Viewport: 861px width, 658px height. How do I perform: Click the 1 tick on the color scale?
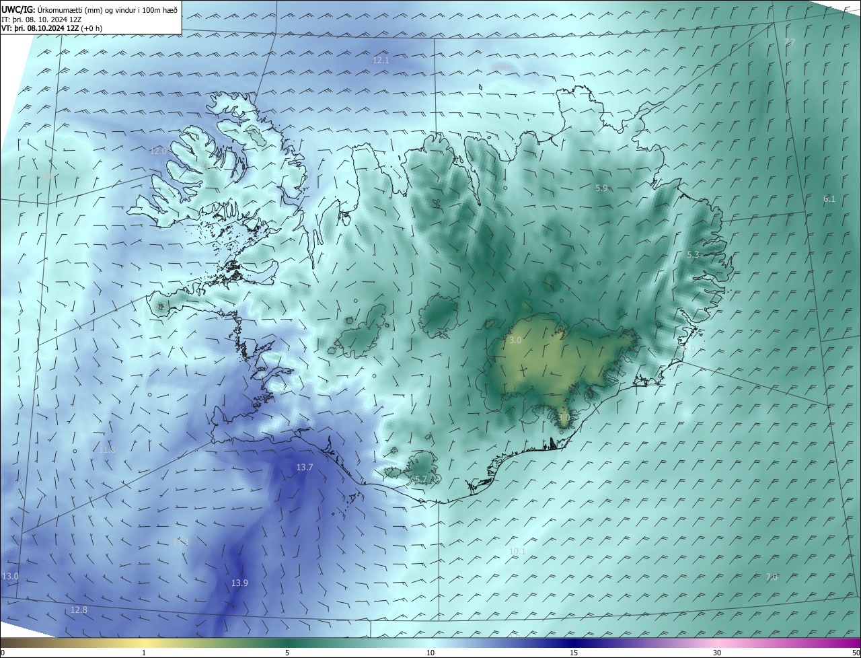(144, 653)
